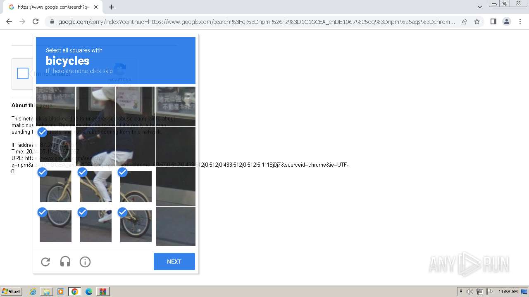Deselect bottom-row first tile with front wheel
529x297 pixels.
(x=55, y=226)
